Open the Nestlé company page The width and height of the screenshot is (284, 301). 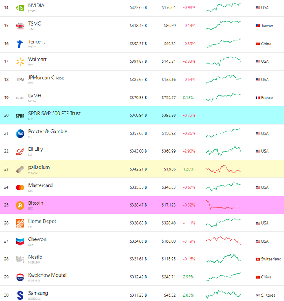coord(35,257)
